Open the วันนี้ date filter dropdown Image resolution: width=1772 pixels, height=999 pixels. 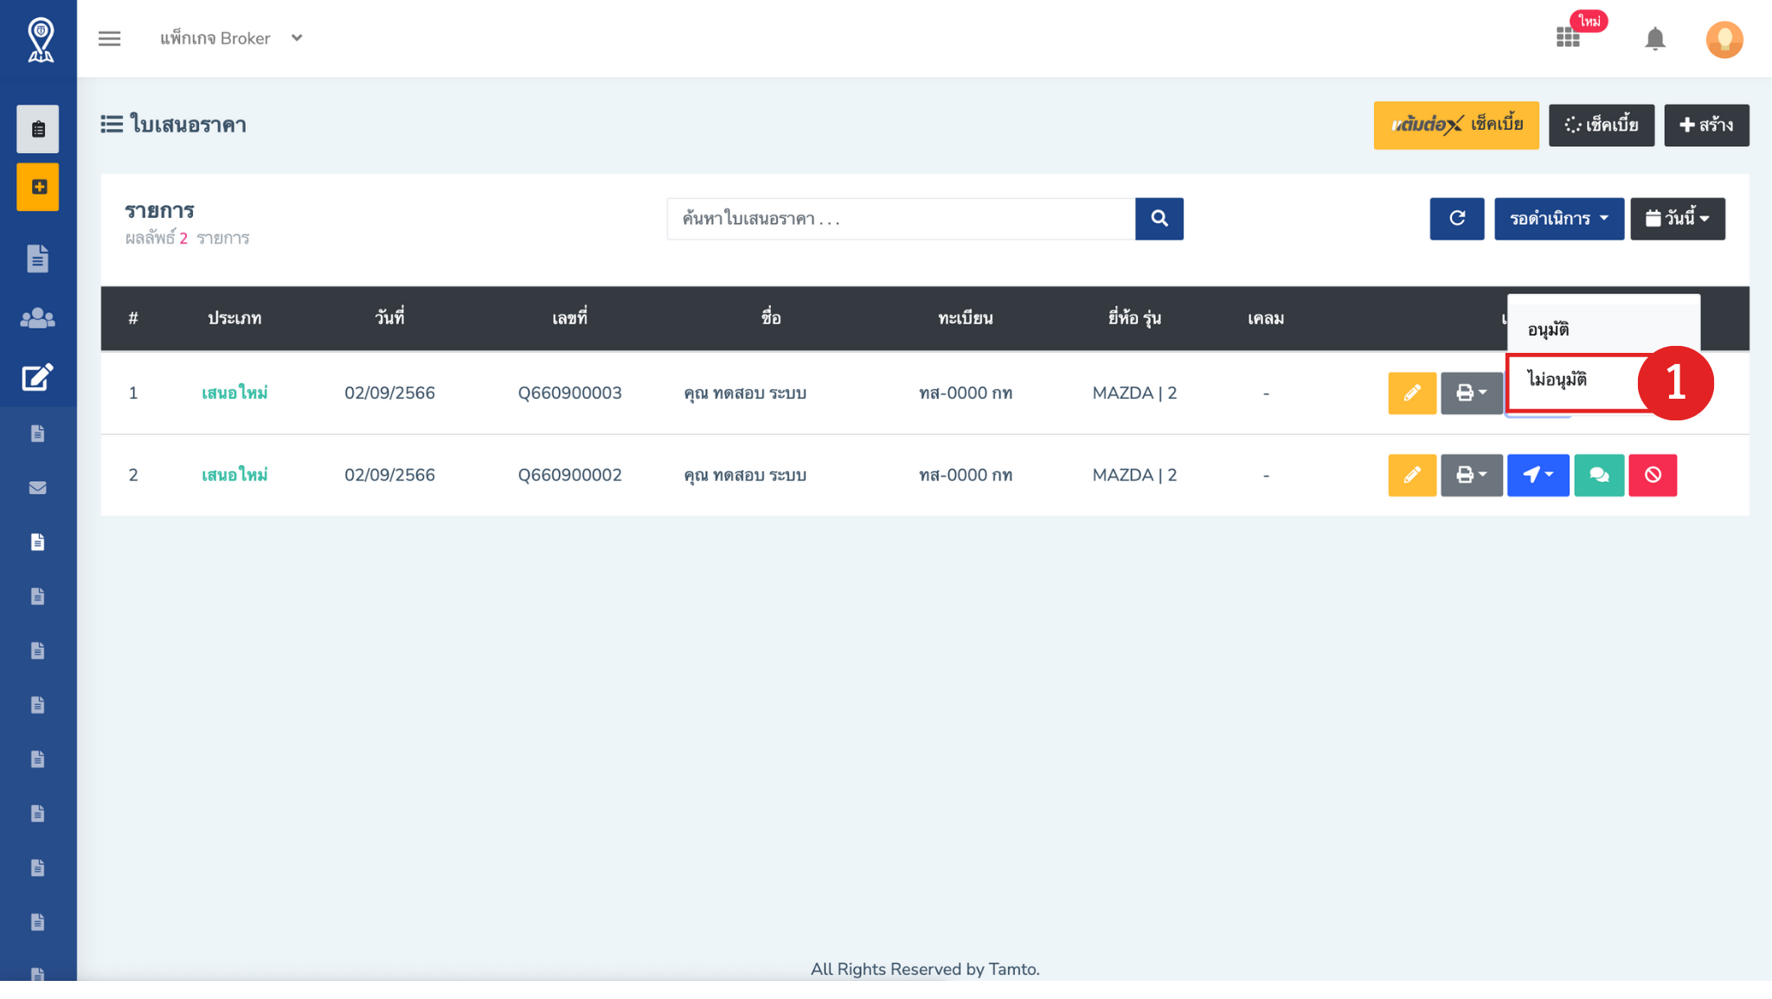(1677, 219)
